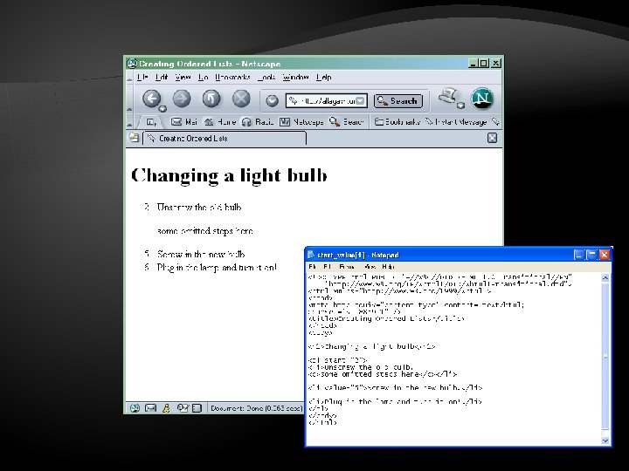Click list item 'Screw in the new bulb'
Screen dimensions: 629x471
[201, 254]
